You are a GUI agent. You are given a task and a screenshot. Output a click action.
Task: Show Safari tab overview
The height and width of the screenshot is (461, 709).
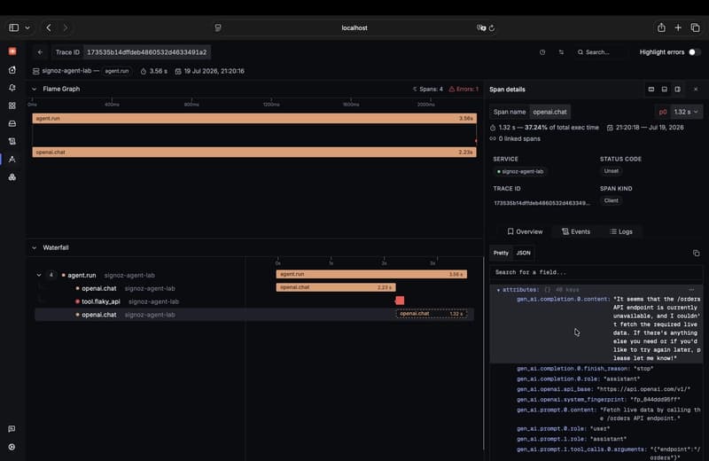[696, 27]
